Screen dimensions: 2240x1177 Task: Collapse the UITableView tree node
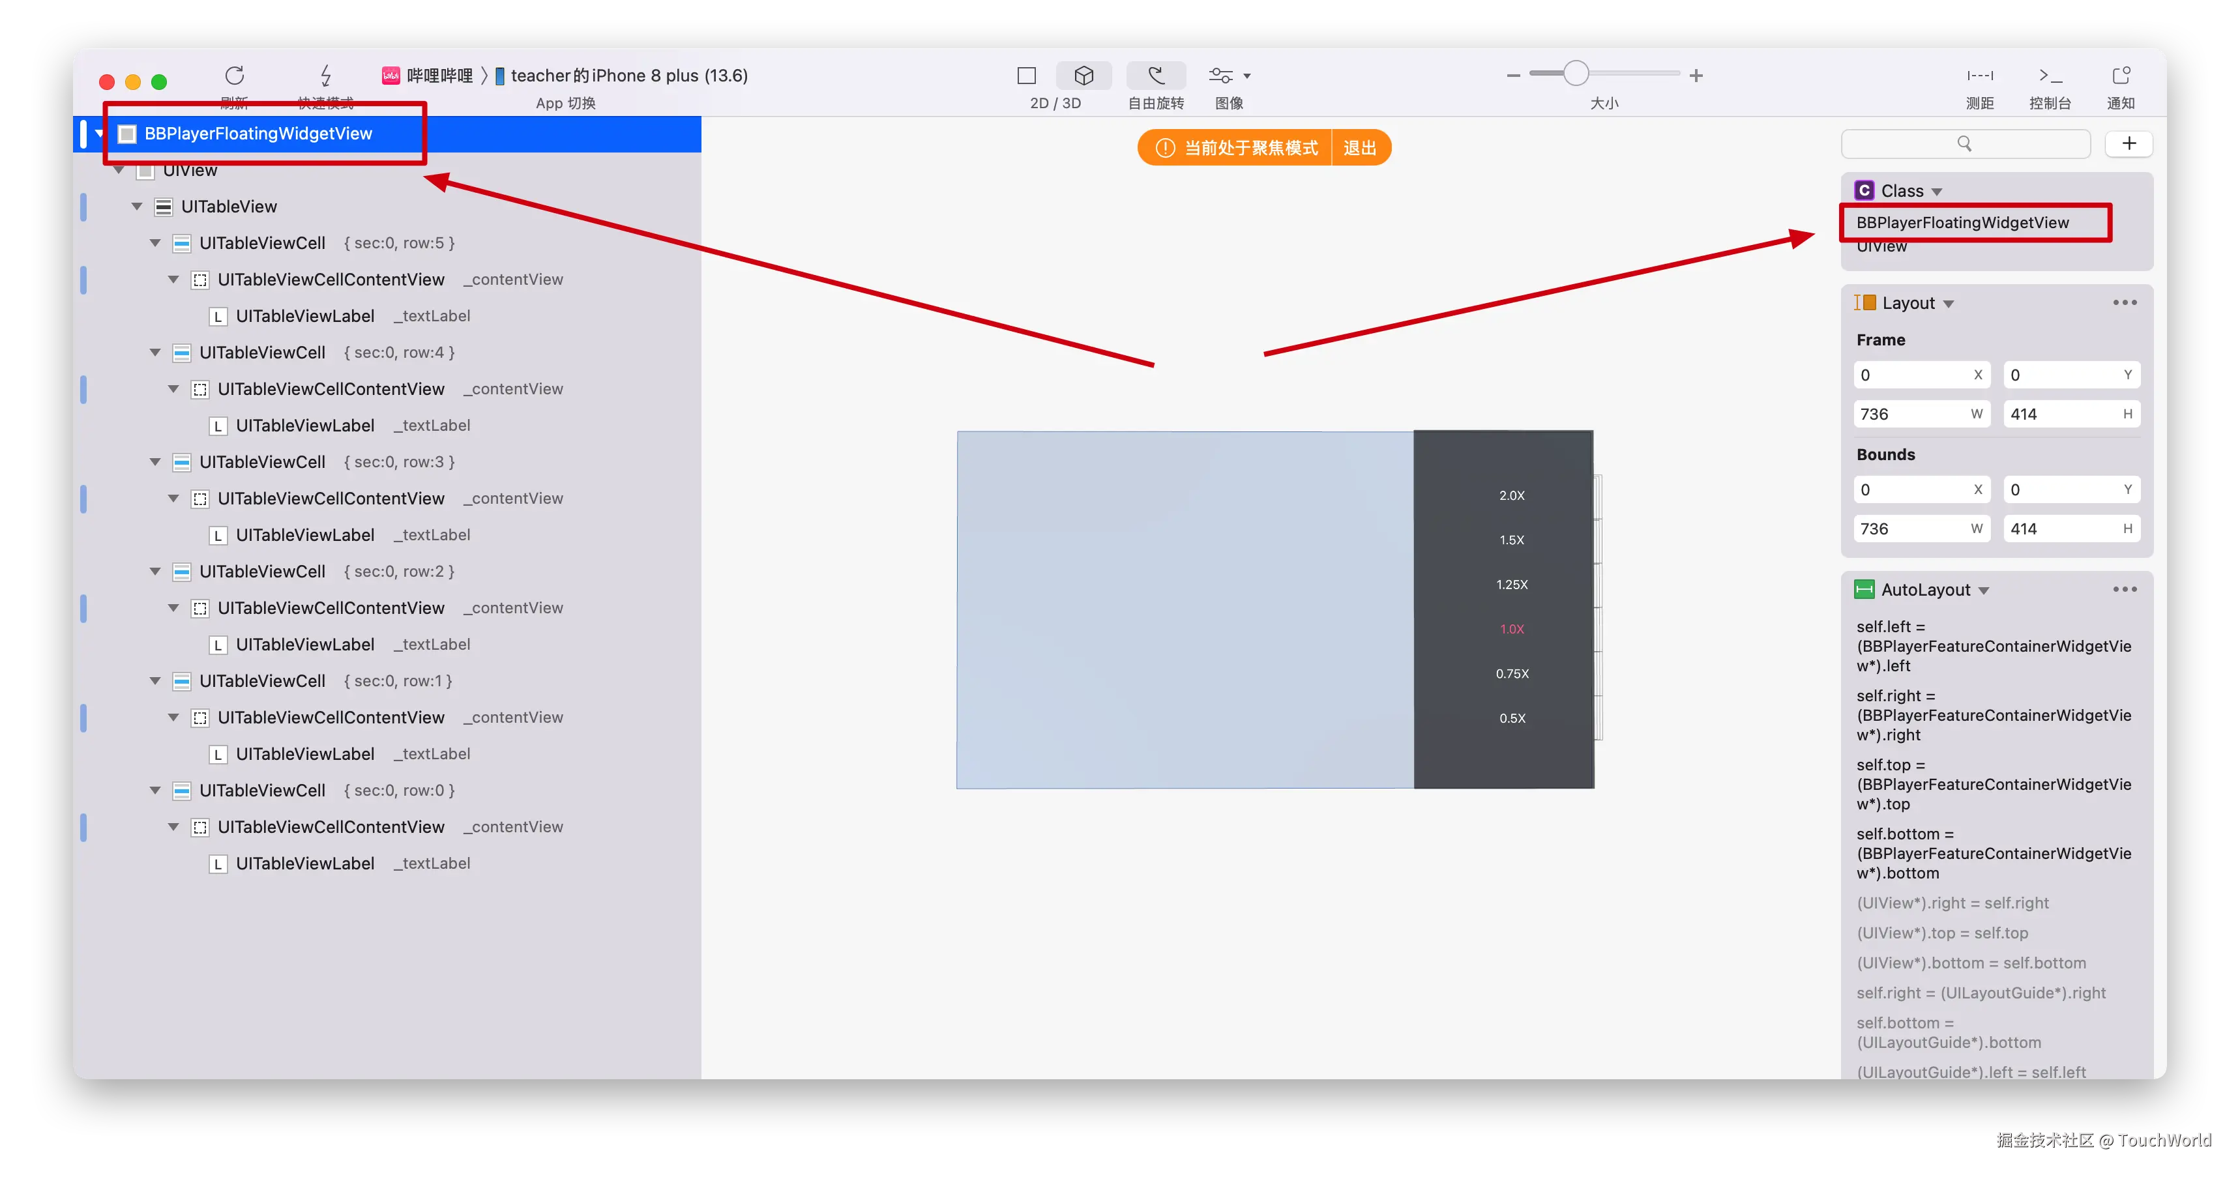(x=136, y=207)
